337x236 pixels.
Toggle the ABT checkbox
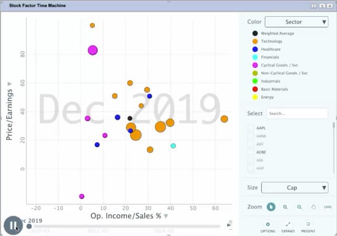251,144
